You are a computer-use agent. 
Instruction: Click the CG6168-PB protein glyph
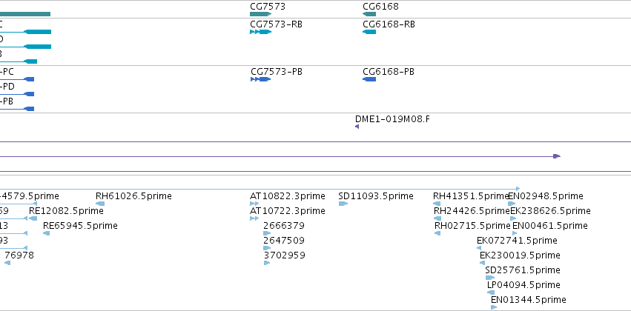[x=369, y=79]
